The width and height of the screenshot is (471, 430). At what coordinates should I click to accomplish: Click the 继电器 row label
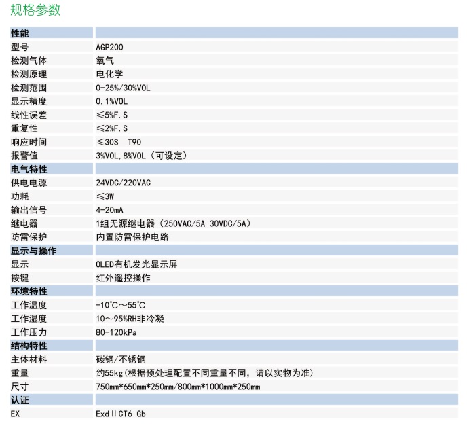point(24,223)
